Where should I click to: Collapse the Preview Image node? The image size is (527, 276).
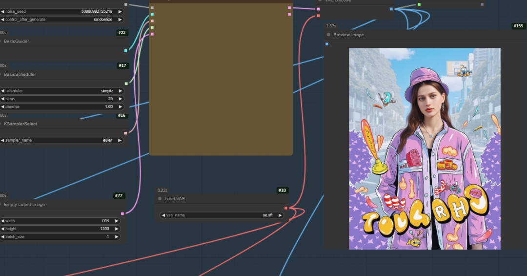point(328,35)
